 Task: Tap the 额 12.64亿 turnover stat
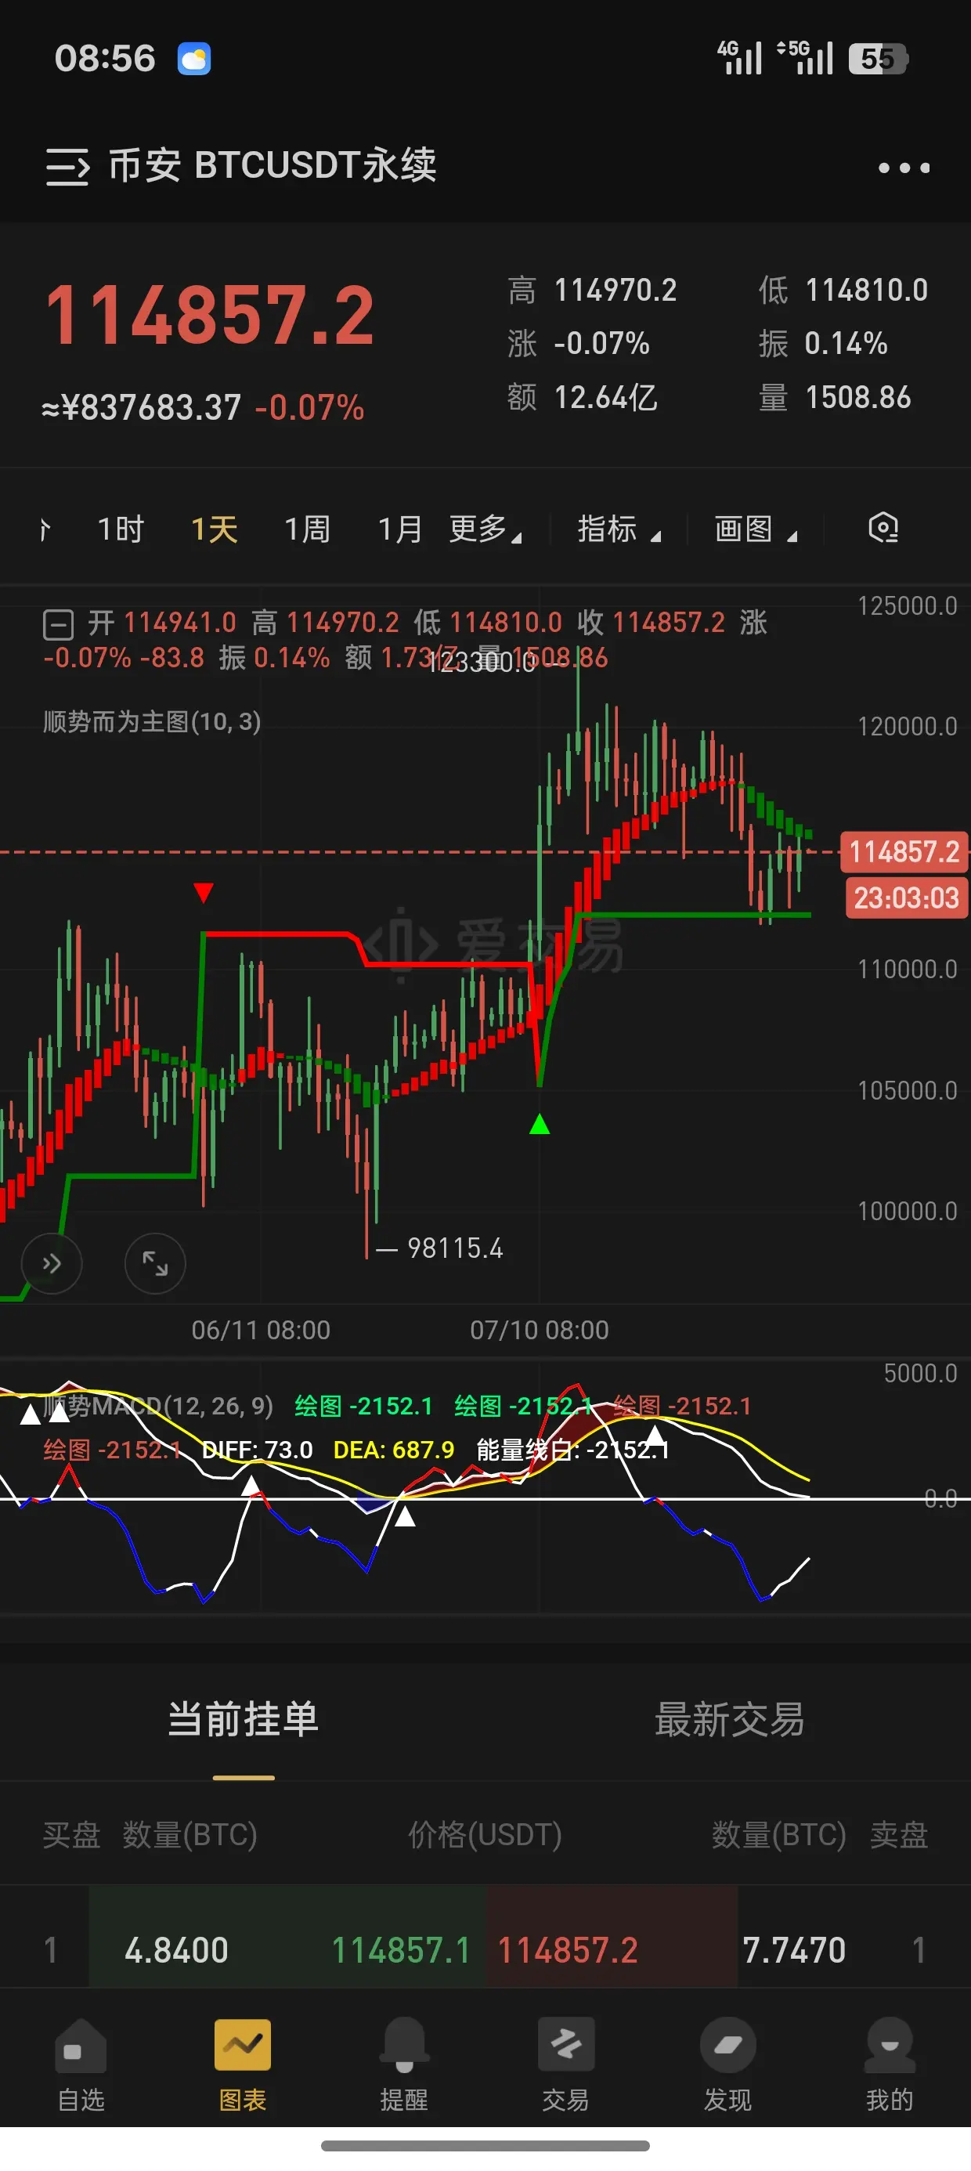pos(583,397)
